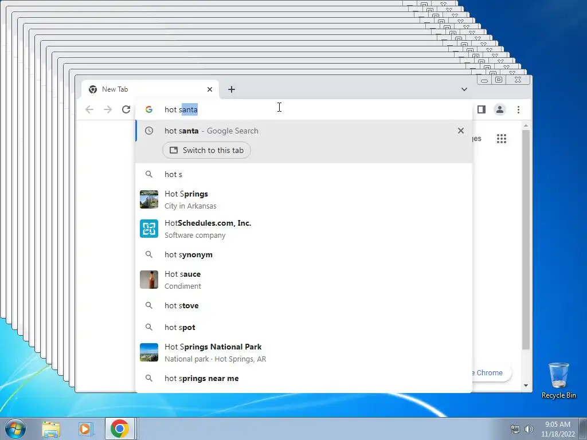Click the Hot Springs National Park thumbnail
587x440 pixels.
[x=149, y=352]
